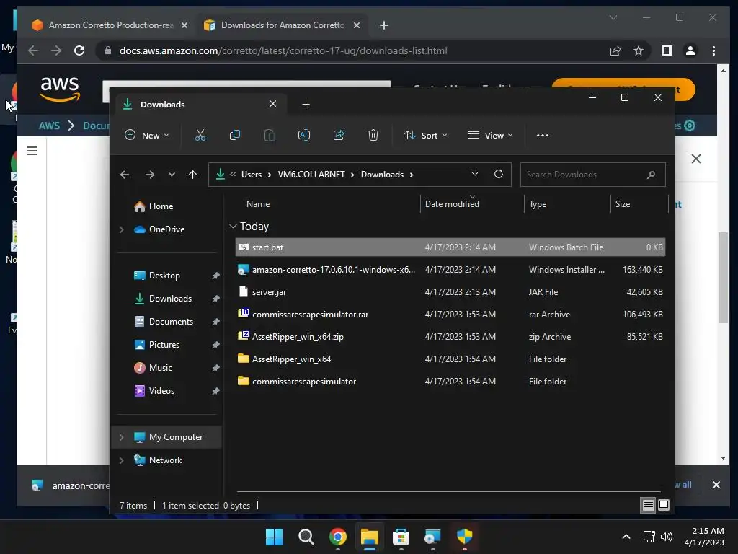Click the Delete trash icon in Explorer toolbar

373,135
